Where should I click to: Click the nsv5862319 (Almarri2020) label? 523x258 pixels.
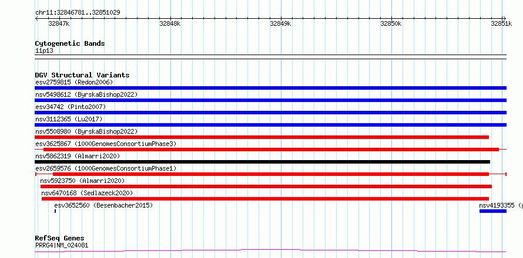(78, 156)
